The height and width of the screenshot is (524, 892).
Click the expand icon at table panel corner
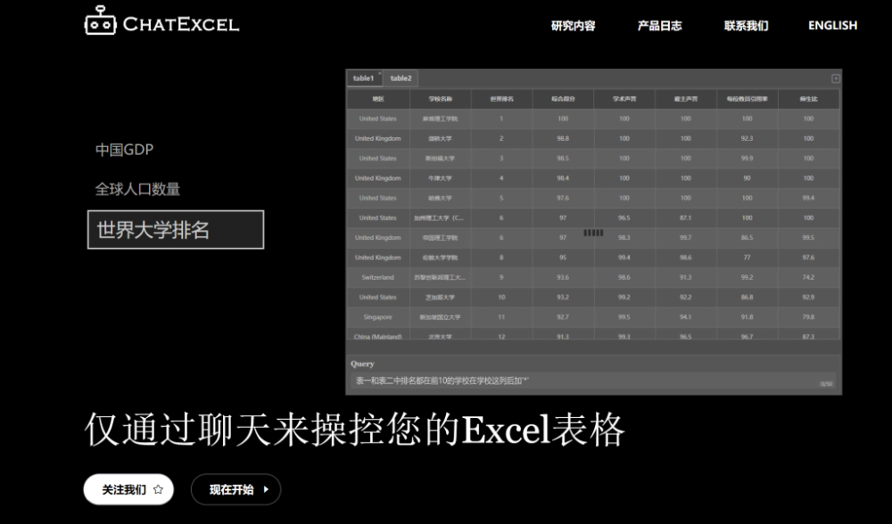pos(835,78)
